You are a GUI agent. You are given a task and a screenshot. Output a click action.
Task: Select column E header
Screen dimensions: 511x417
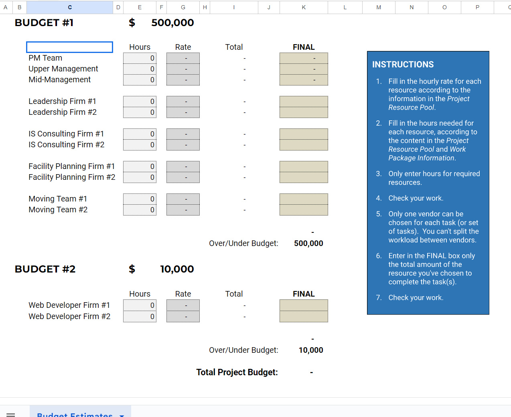pos(140,7)
